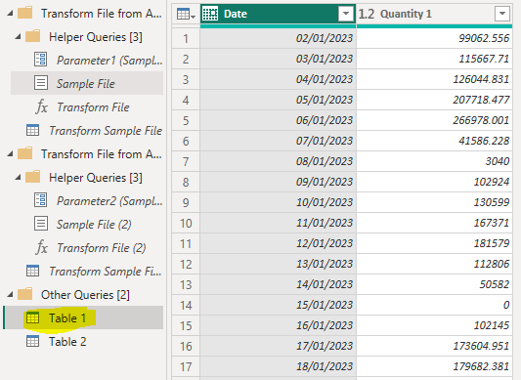Open the Quantity 1 column filter dropdown
The height and width of the screenshot is (380, 521).
pyautogui.click(x=502, y=14)
